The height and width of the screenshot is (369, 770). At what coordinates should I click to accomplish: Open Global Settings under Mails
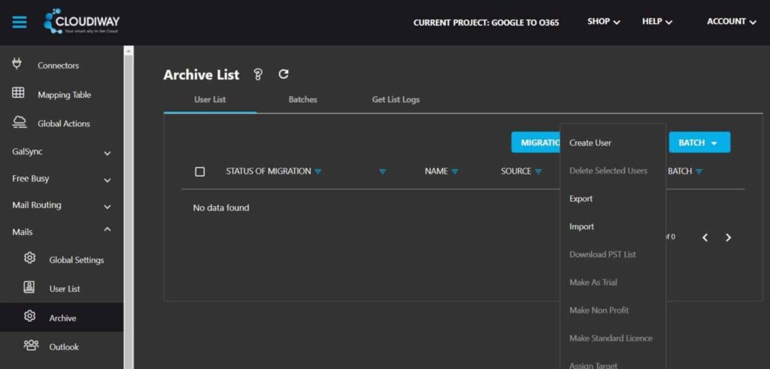pyautogui.click(x=77, y=260)
